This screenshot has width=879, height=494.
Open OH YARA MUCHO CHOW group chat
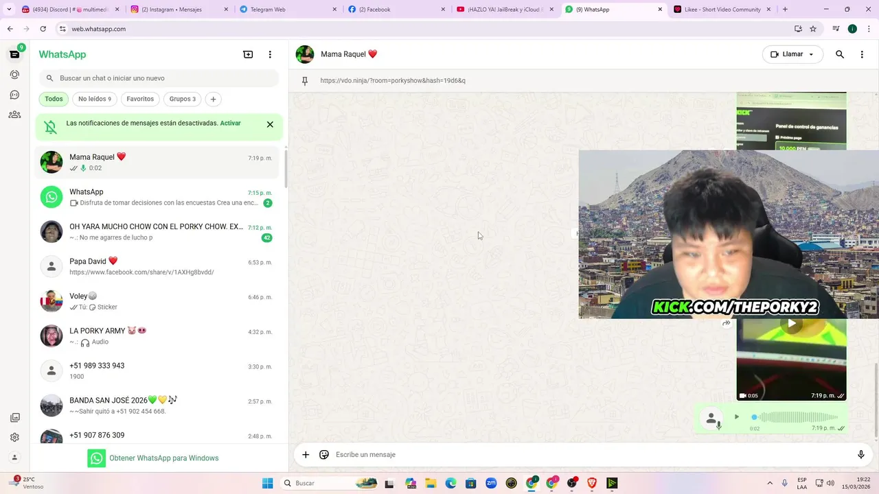coord(158,232)
